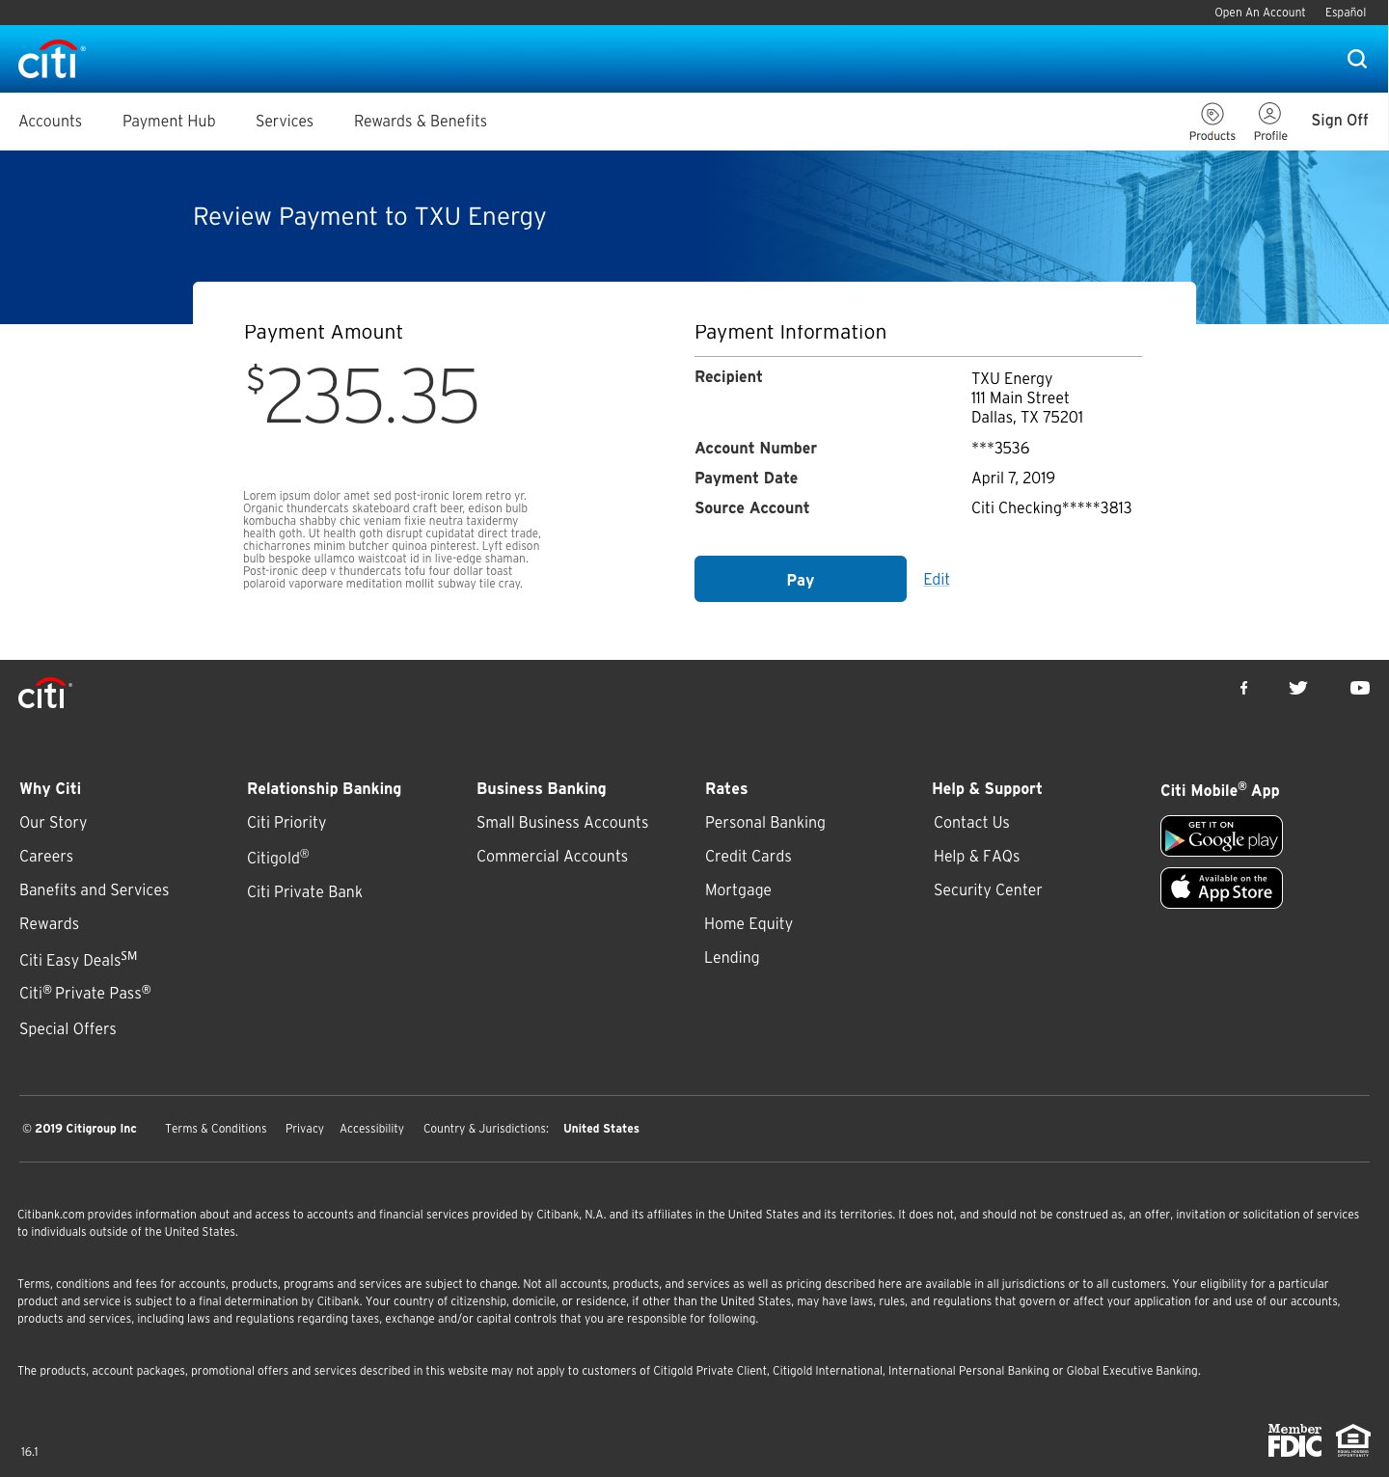Open Citigold link

click(278, 857)
